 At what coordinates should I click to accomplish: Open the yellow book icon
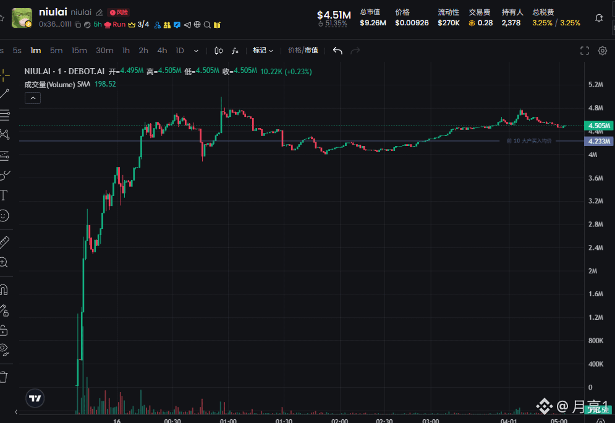click(x=217, y=25)
